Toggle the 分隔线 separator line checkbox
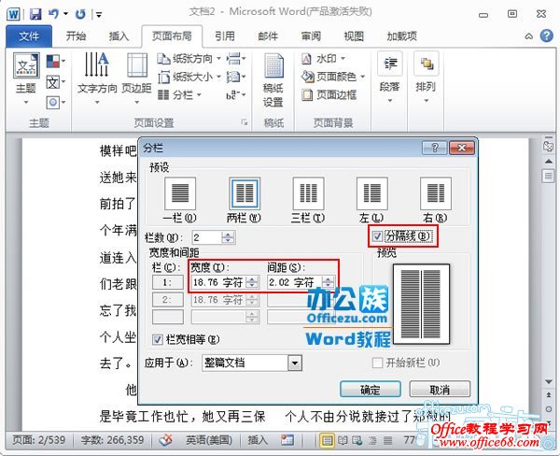This screenshot has height=456, width=560. [x=377, y=236]
